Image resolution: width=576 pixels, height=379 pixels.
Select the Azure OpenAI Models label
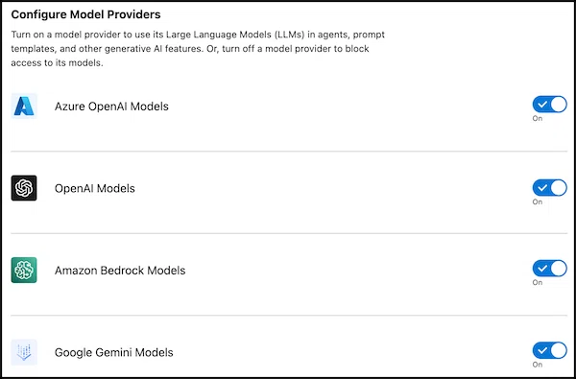[x=111, y=107]
